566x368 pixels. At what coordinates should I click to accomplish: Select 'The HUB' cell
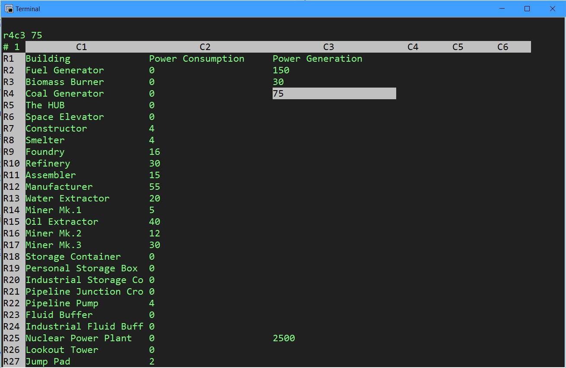(x=45, y=105)
